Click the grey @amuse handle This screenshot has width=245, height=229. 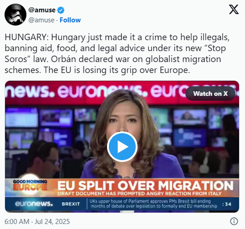pyautogui.click(x=41, y=20)
